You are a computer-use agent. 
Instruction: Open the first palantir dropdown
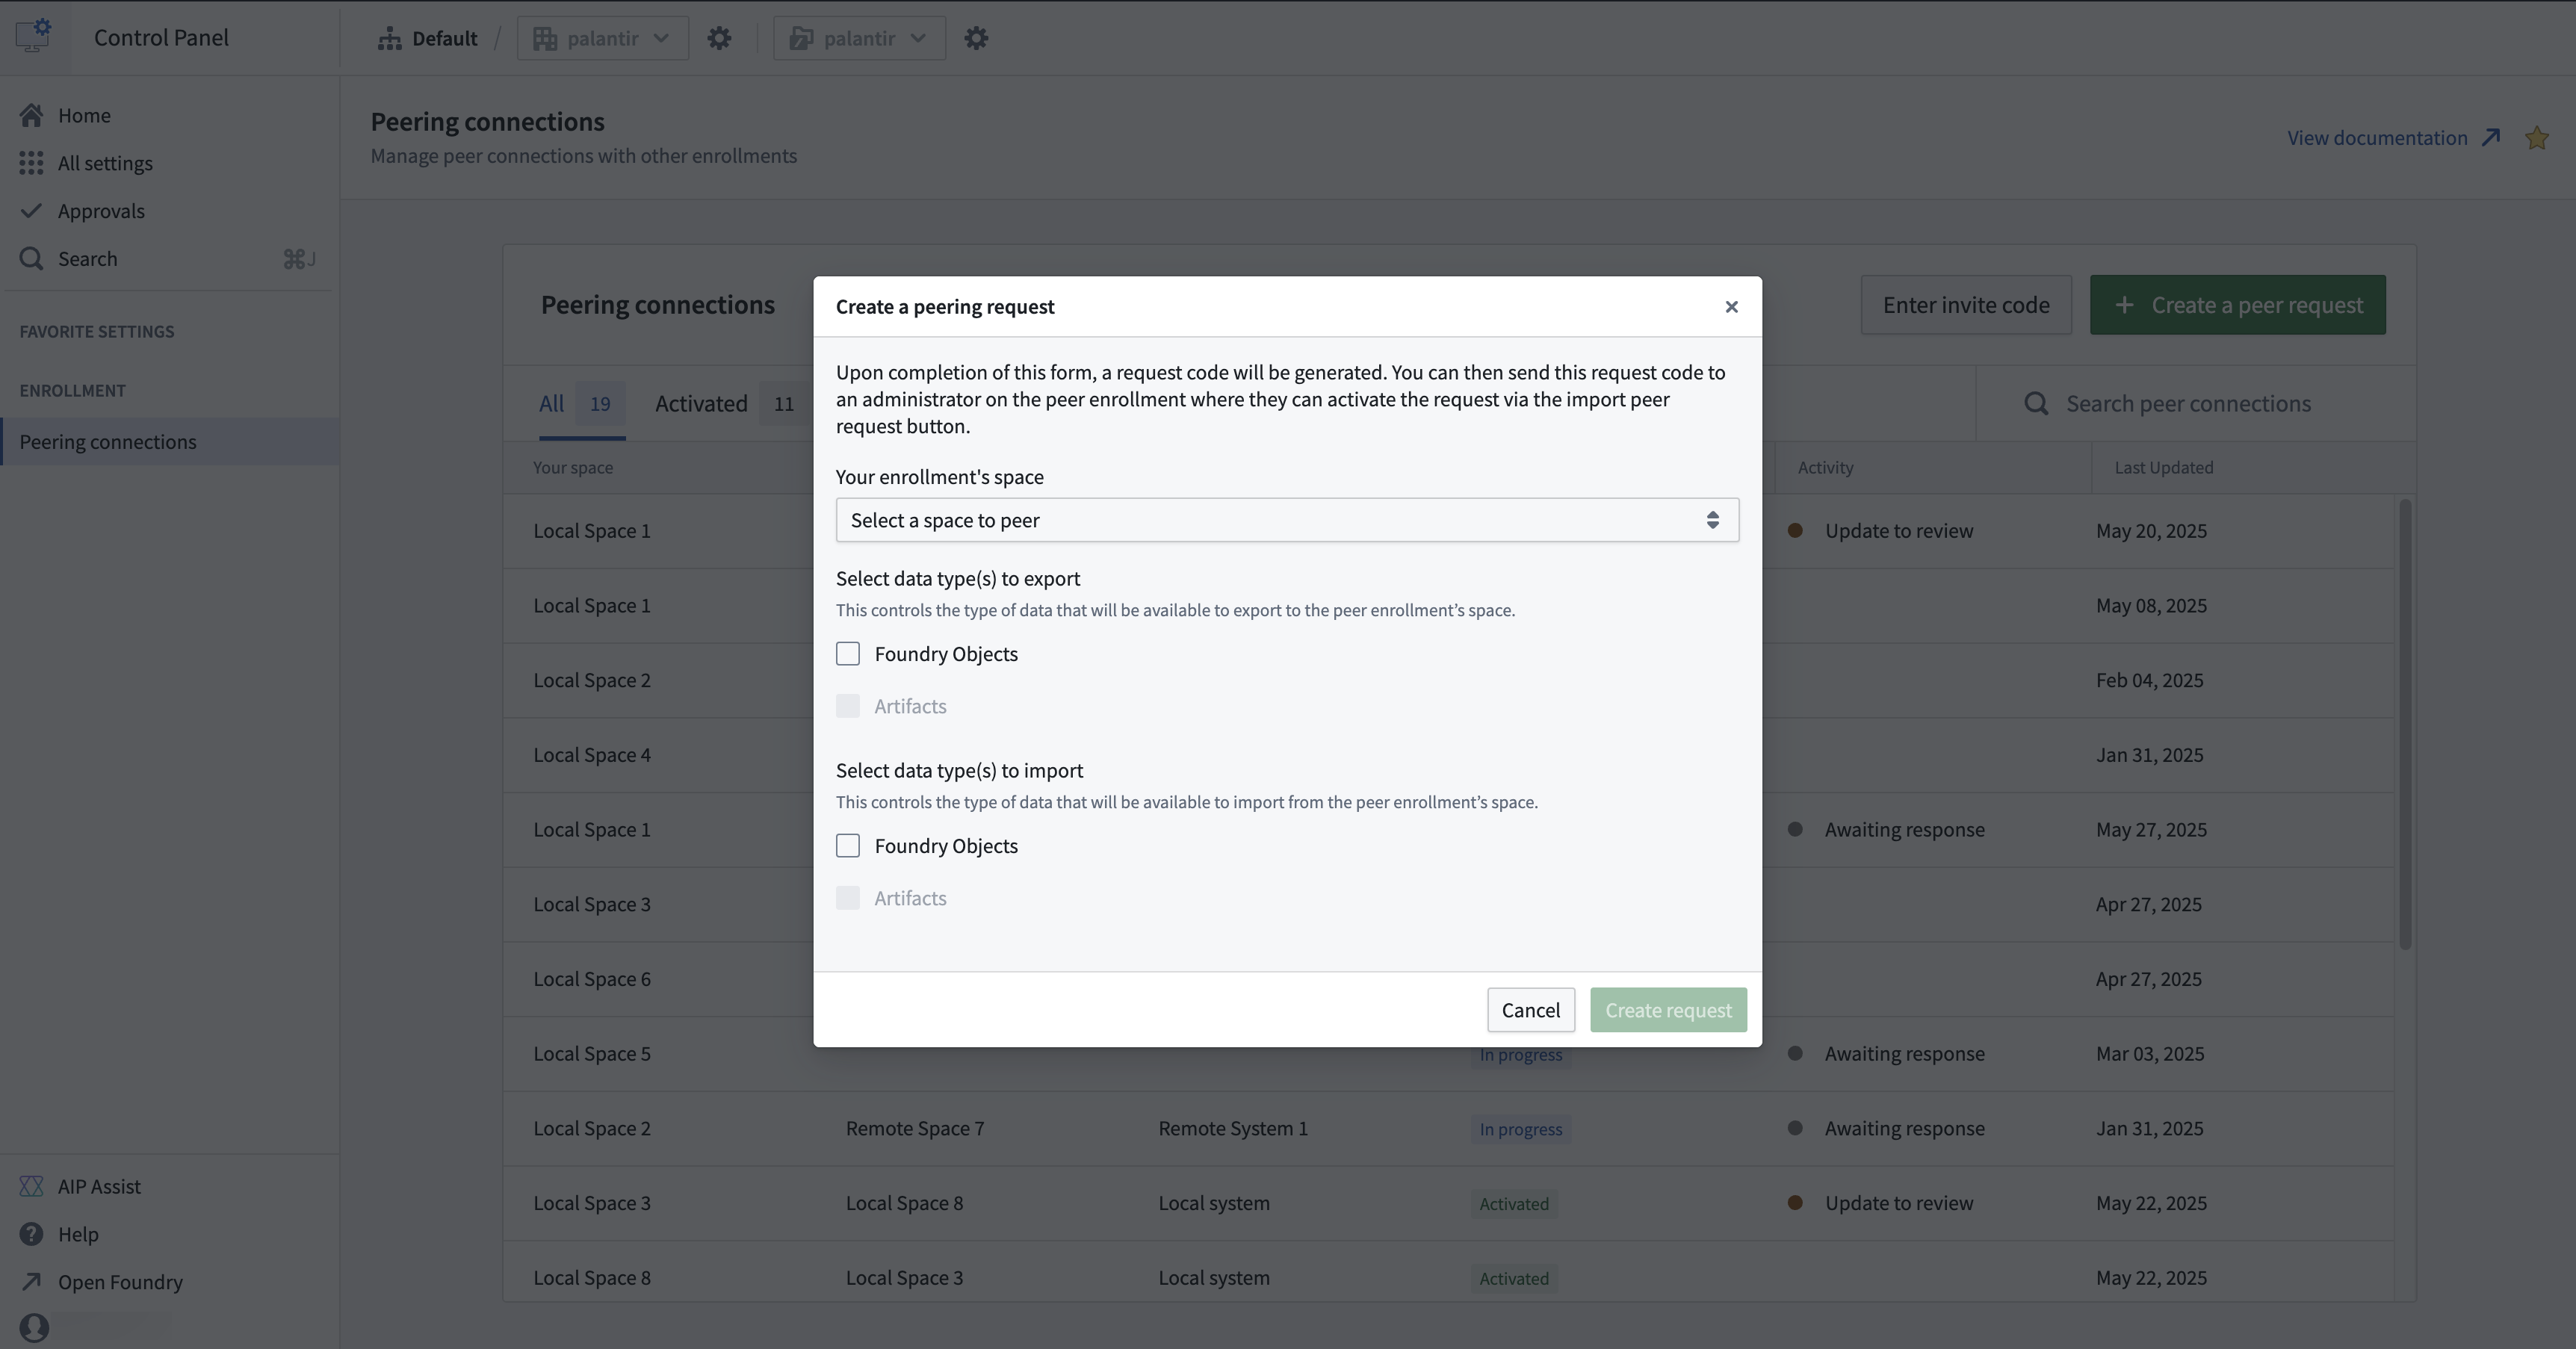(601, 38)
